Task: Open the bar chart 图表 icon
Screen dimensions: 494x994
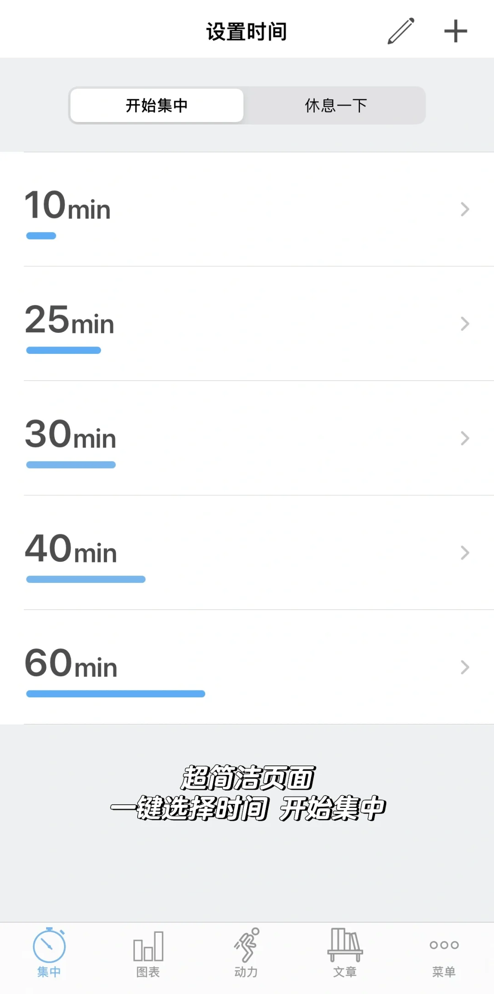Action: 148,946
